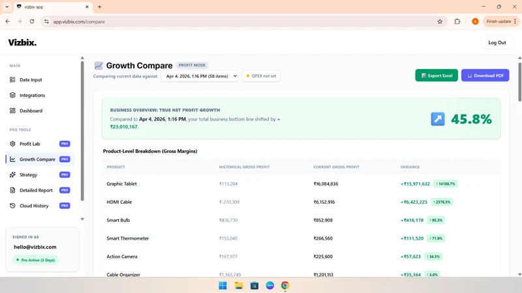Select the Strategy sparkle icon
Viewport: 522px width, 293px height.
(x=12, y=174)
